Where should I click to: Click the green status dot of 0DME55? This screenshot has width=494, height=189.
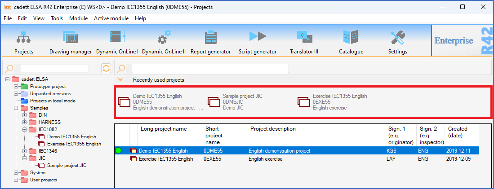[x=118, y=151]
